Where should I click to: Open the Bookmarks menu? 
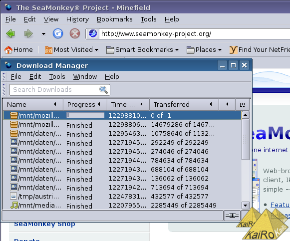(115, 19)
